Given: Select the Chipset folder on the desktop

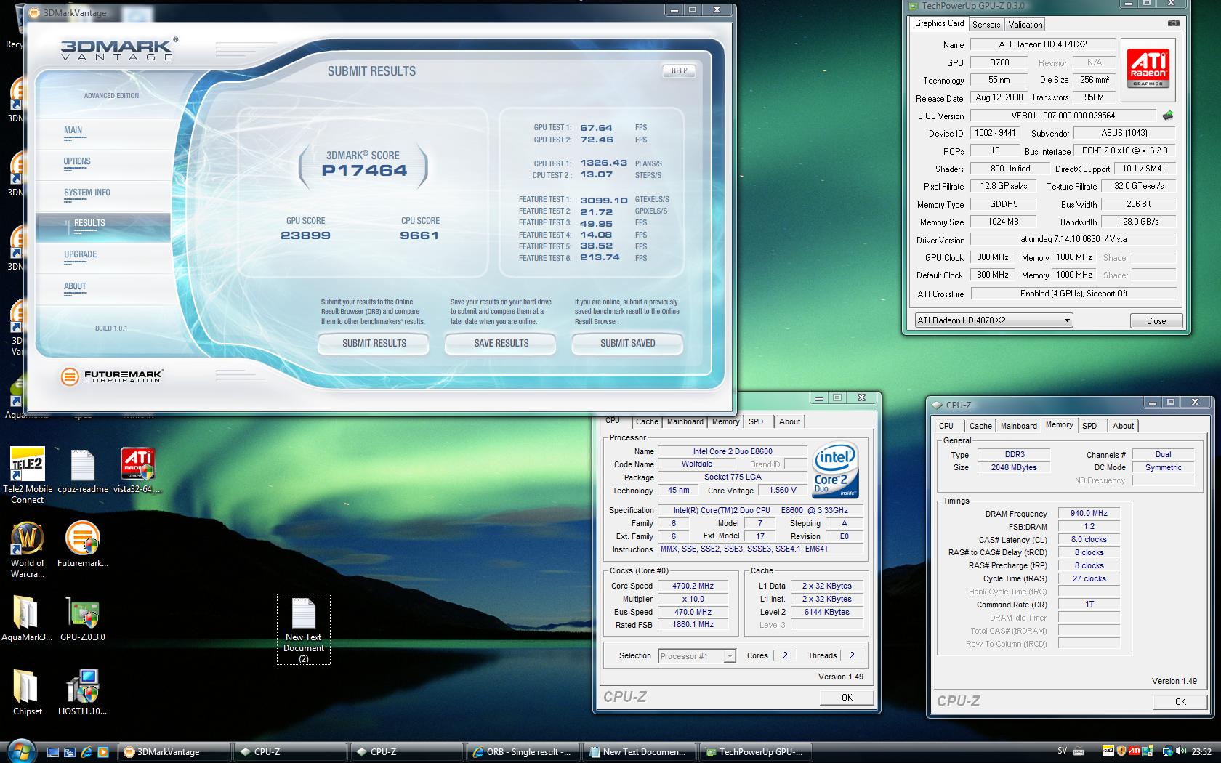Looking at the screenshot, I should pos(27,693).
